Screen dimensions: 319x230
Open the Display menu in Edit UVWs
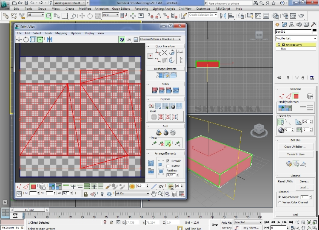(x=89, y=33)
